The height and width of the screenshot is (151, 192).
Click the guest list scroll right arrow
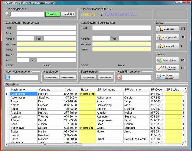pos(182,145)
